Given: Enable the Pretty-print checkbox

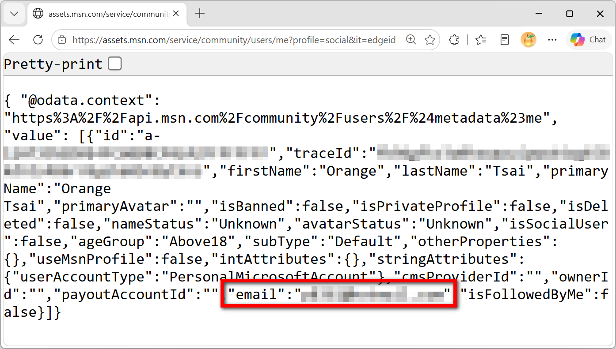Looking at the screenshot, I should pyautogui.click(x=115, y=64).
